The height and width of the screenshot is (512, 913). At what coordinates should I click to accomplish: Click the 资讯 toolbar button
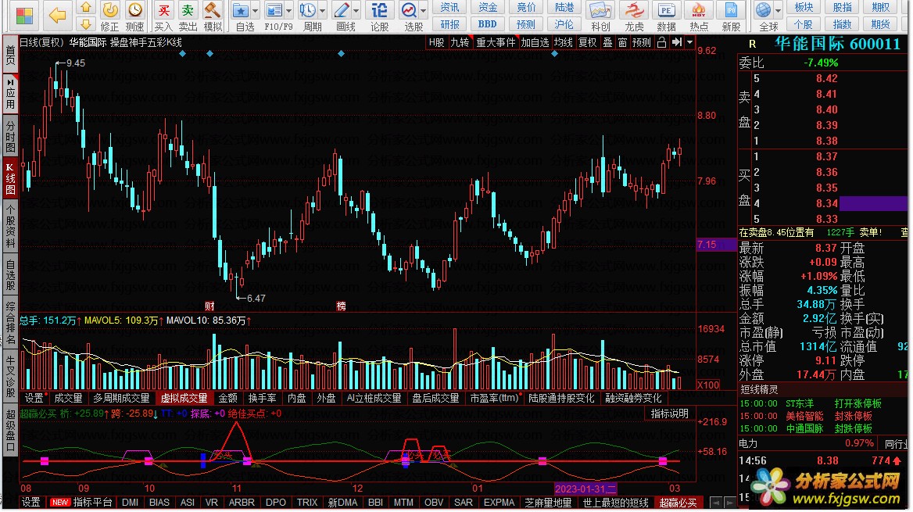point(449,8)
